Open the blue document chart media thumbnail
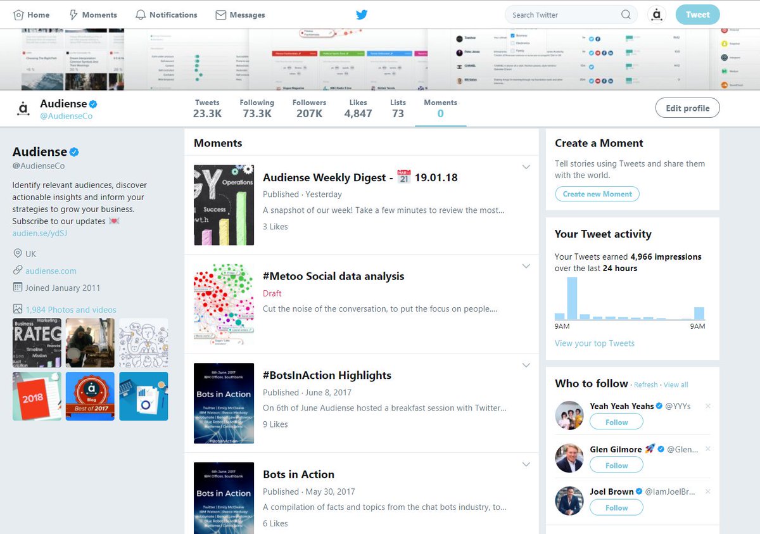The height and width of the screenshot is (534, 760). pos(143,396)
